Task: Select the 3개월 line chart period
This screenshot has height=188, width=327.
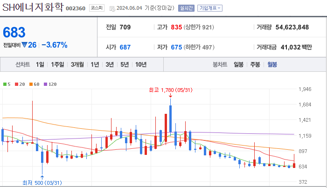Action: [x=77, y=64]
